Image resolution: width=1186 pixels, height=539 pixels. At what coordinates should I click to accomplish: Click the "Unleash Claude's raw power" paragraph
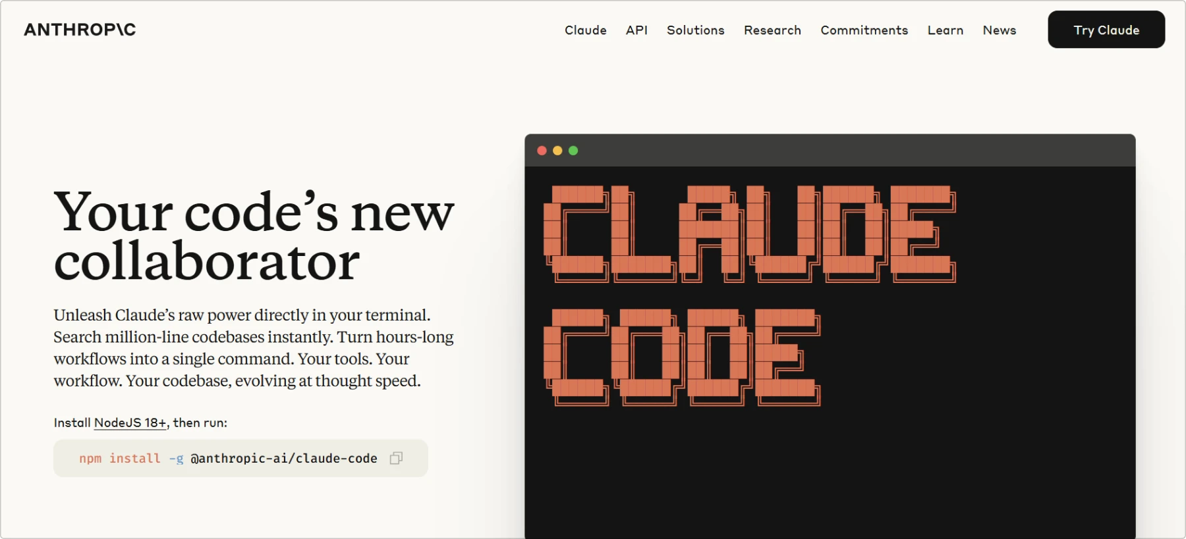coord(254,347)
